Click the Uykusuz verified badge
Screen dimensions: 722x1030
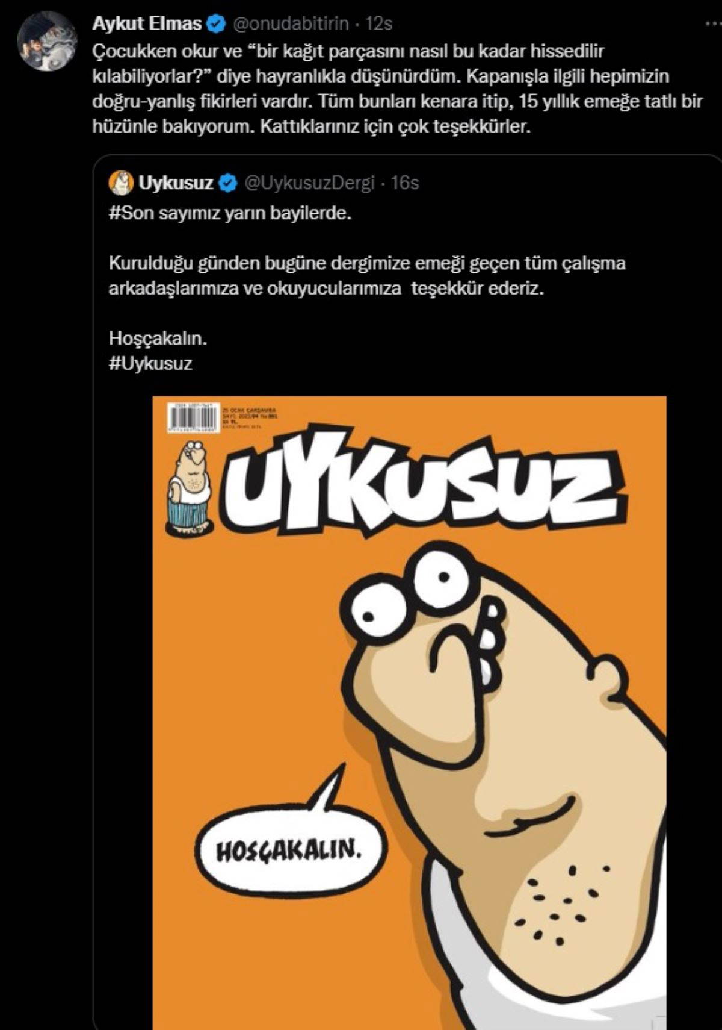coord(227,183)
